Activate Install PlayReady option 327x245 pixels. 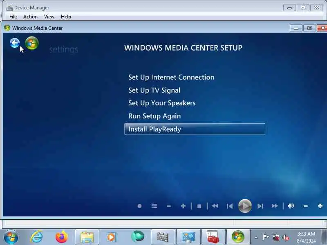[195, 129]
